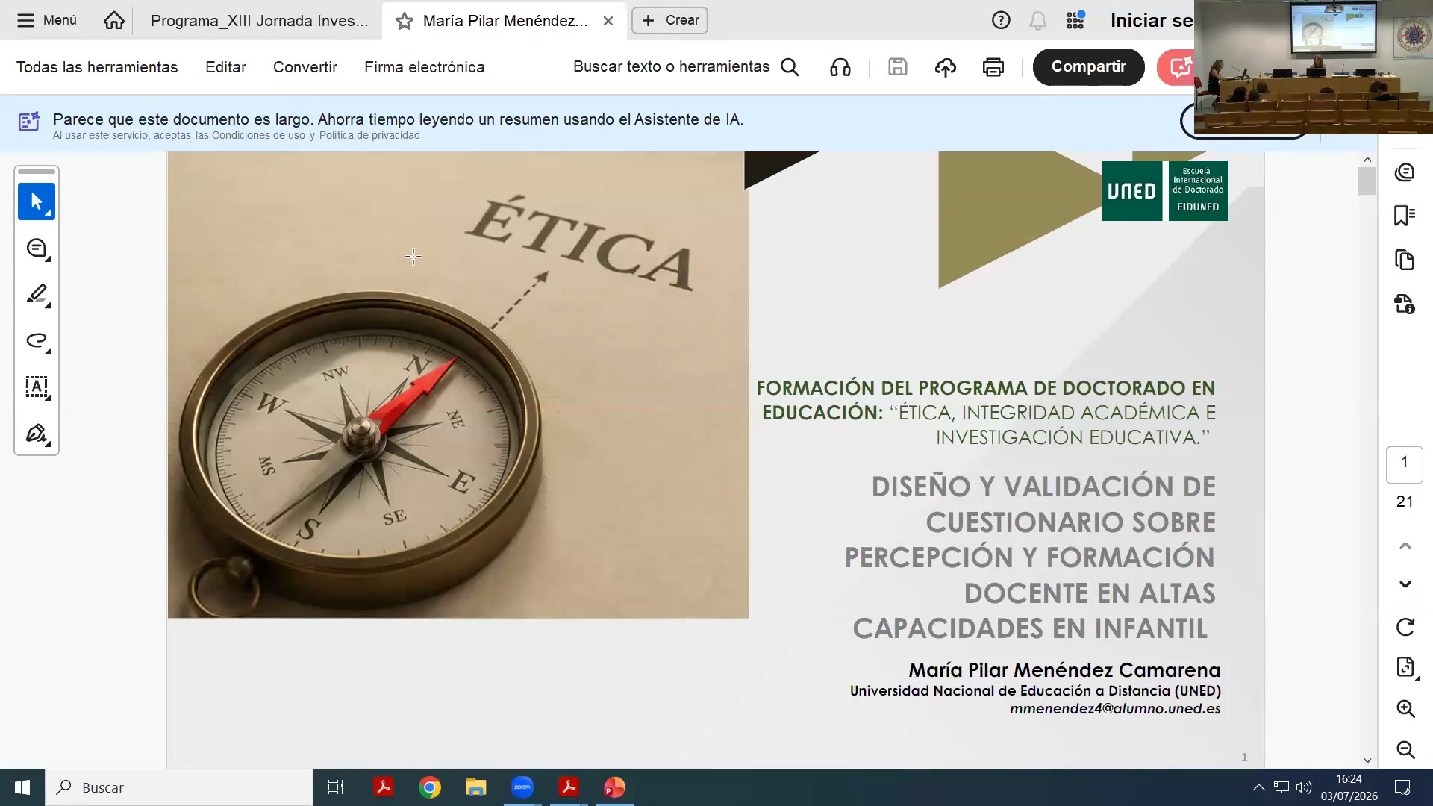
Task: Open Task View on taskbar
Action: tap(336, 787)
